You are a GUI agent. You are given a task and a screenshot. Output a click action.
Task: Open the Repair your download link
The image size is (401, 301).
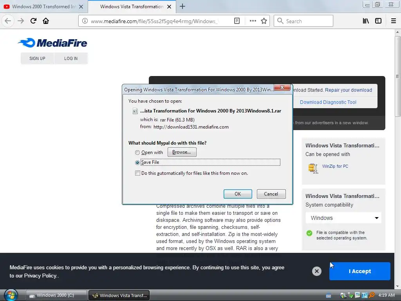[x=348, y=90]
